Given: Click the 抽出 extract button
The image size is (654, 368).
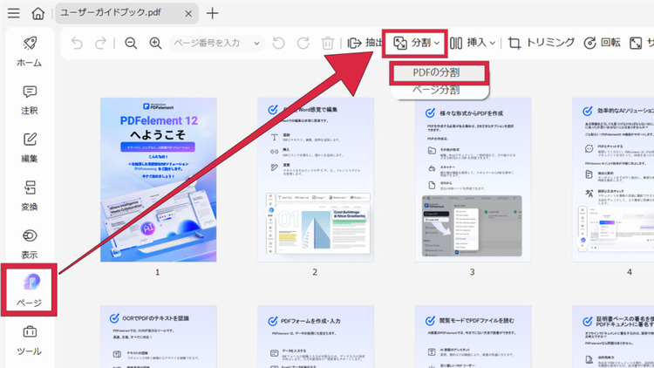Looking at the screenshot, I should 365,43.
